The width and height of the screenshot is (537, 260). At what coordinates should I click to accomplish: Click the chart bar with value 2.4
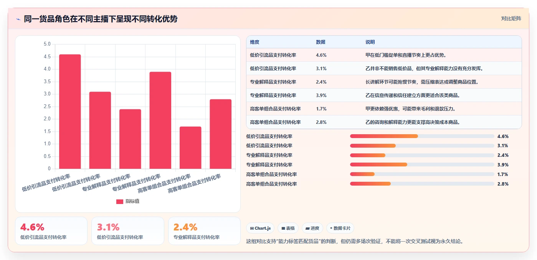(130, 139)
